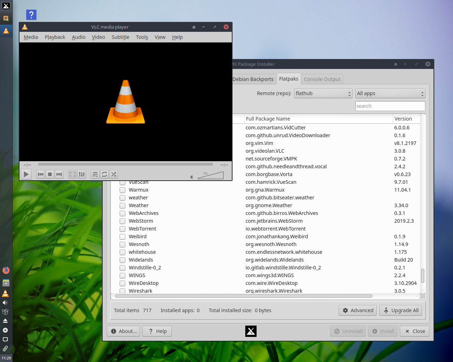
Task: Click the VLC play button
Action: [x=26, y=174]
